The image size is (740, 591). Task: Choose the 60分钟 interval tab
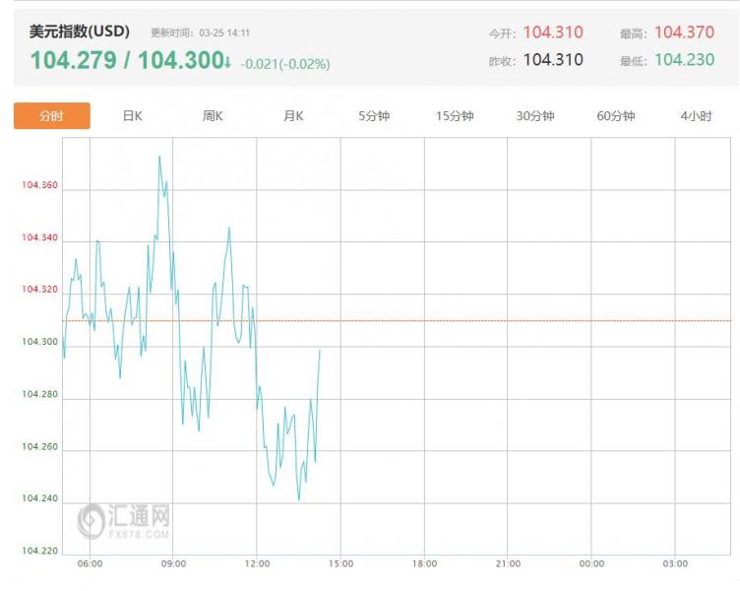pyautogui.click(x=616, y=116)
